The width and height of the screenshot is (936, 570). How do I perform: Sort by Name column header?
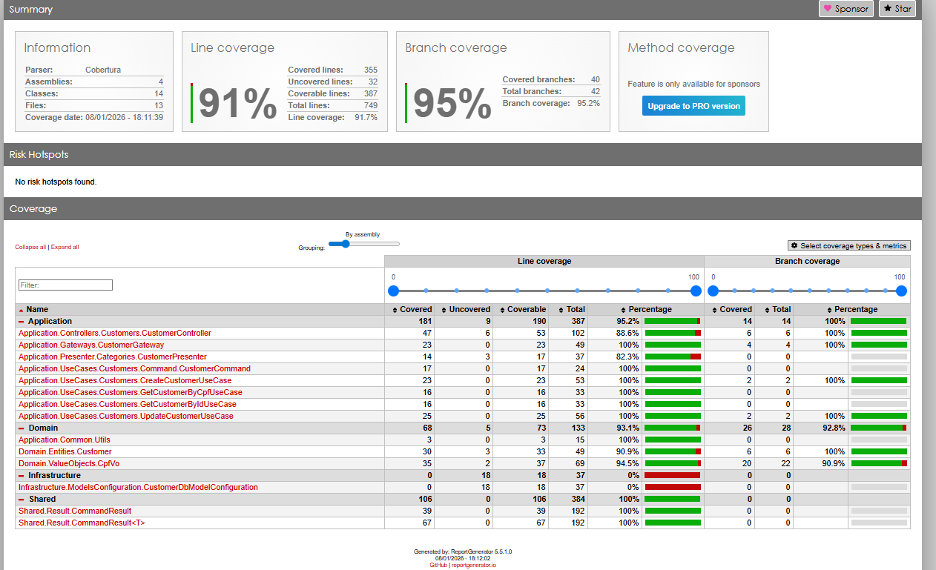(37, 309)
